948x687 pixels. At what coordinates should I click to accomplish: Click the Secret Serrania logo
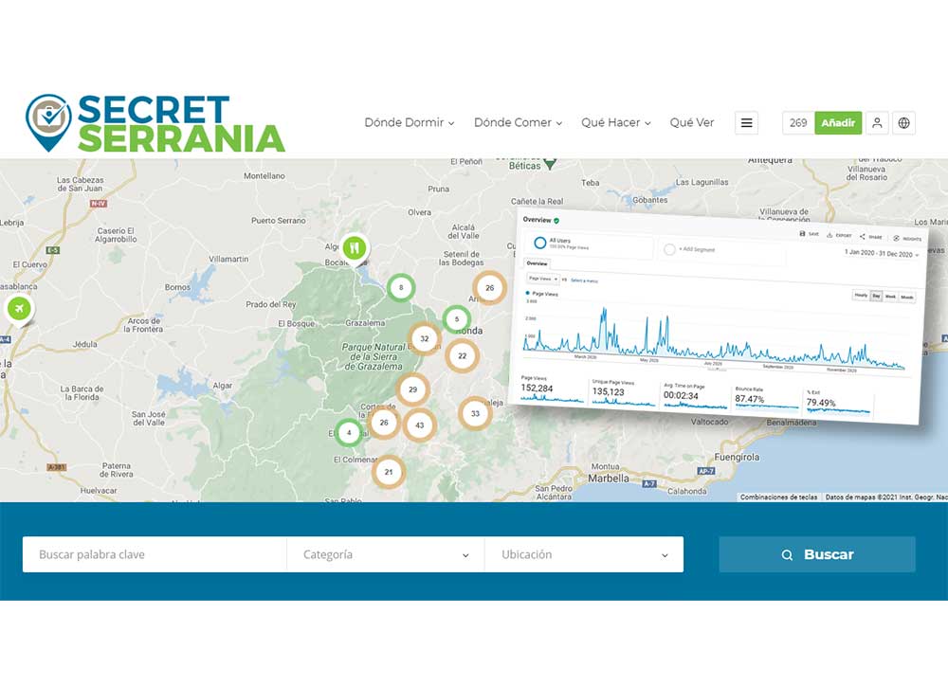pyautogui.click(x=155, y=123)
